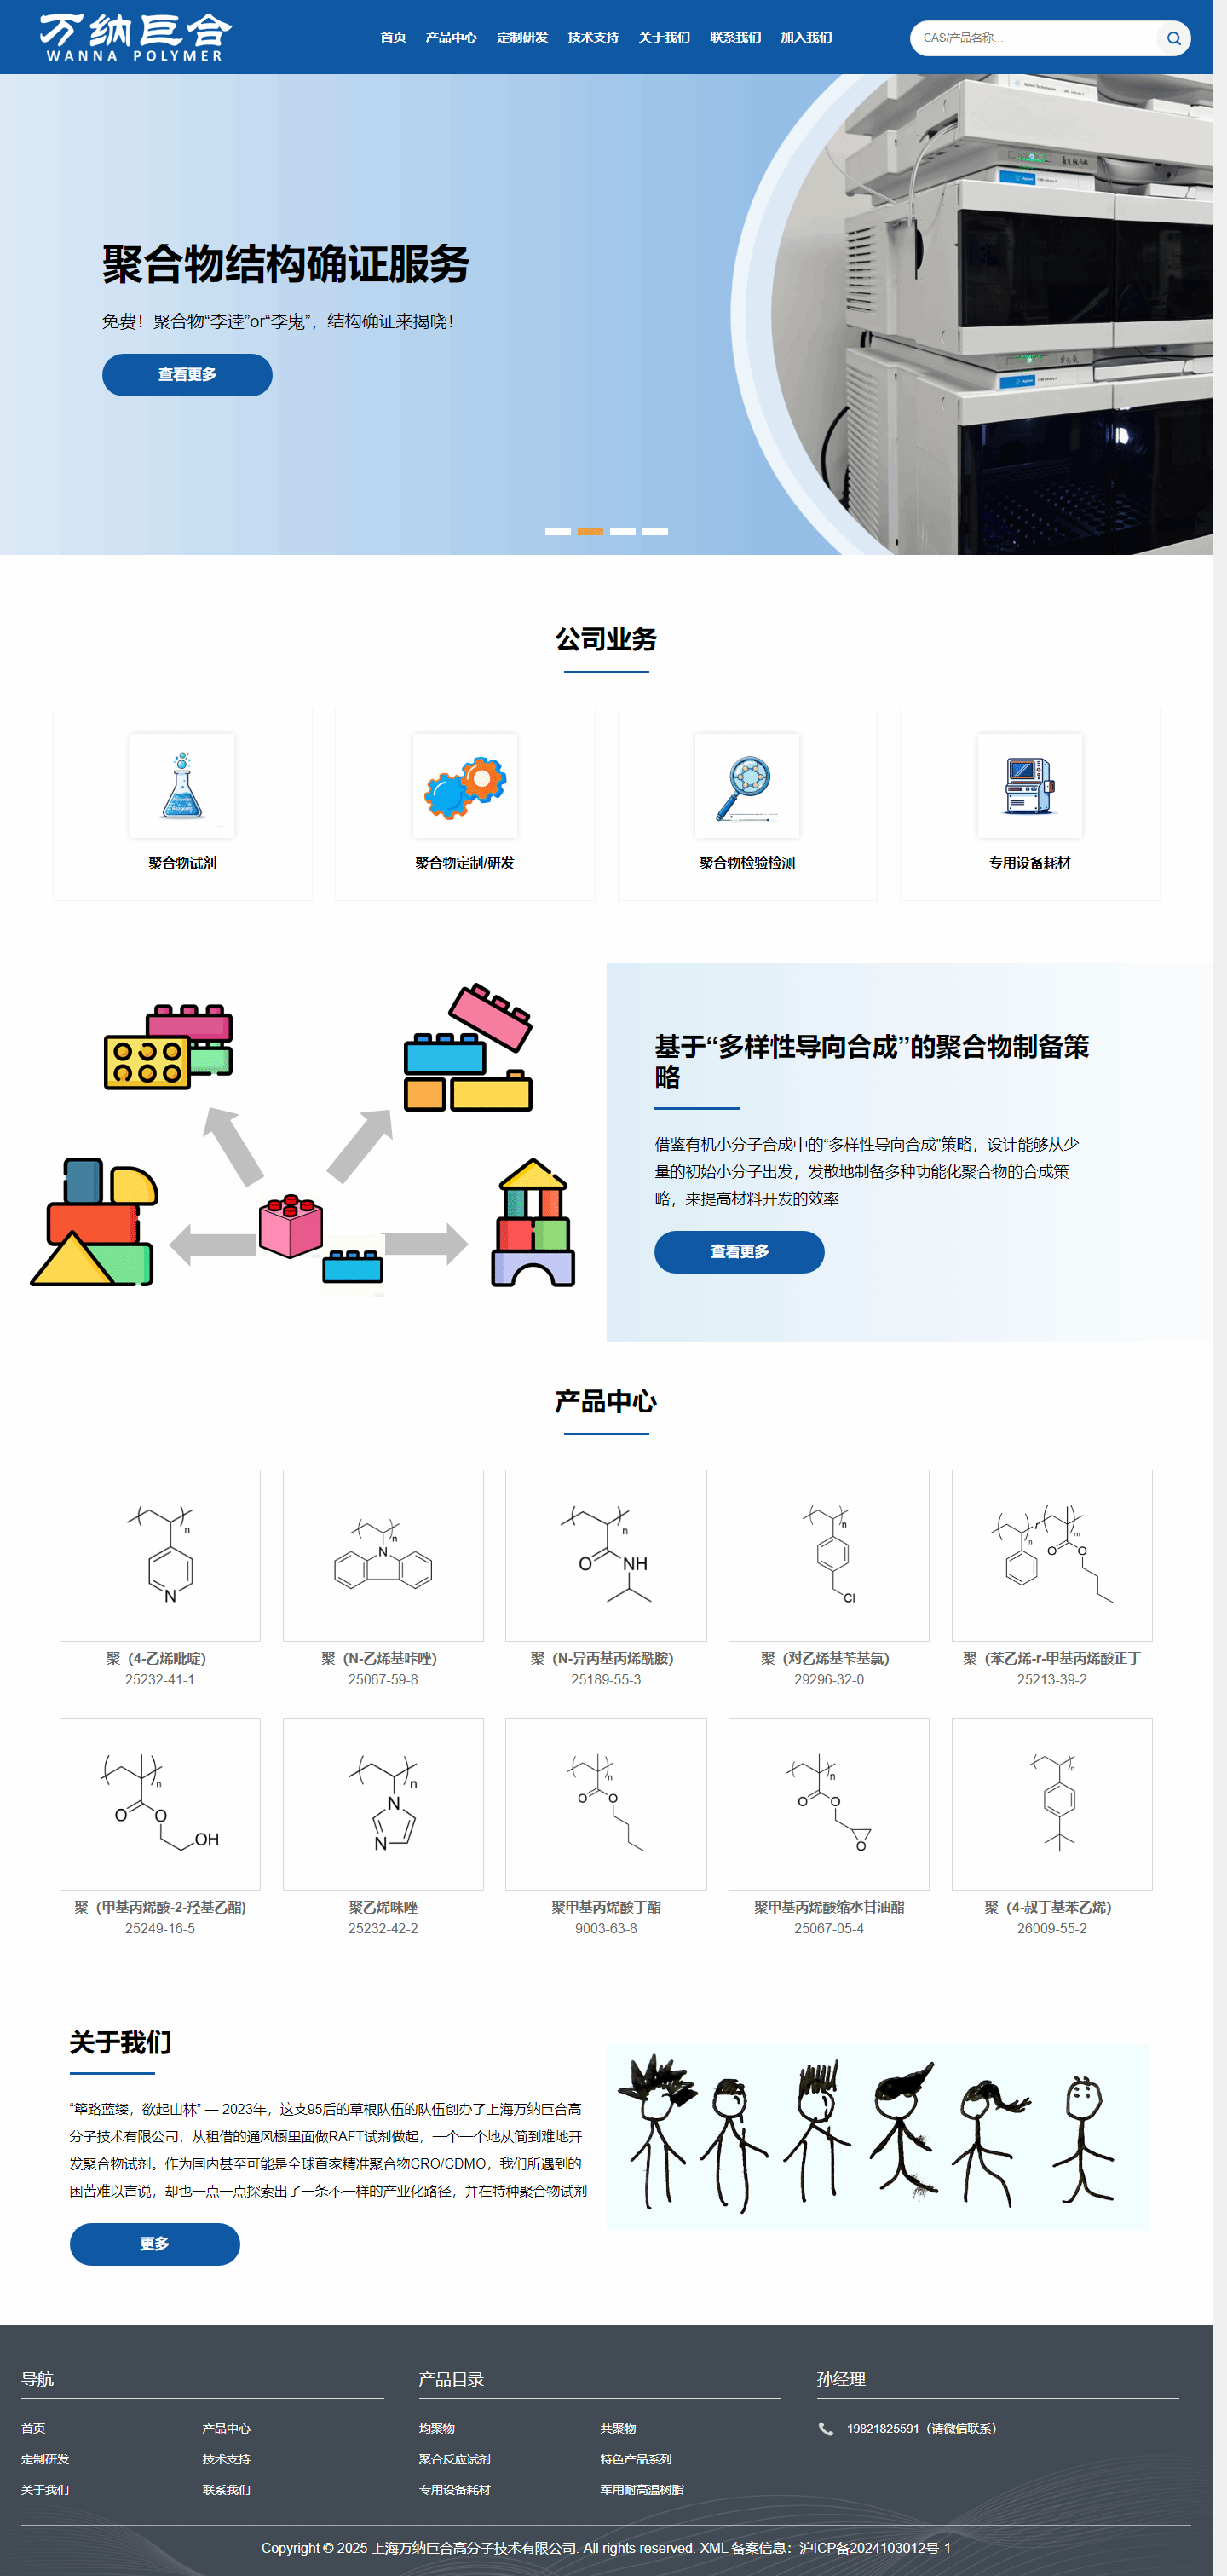Click the 专用设备耗材 instrument icon
Viewport: 1227px width, 2576px height.
1030,785
